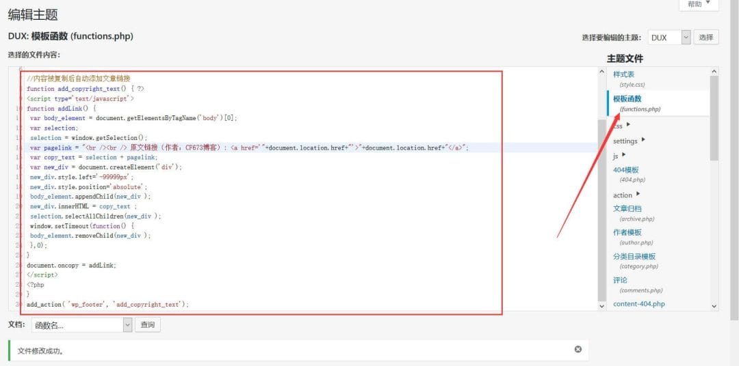Viewport: 739px width, 366px height.
Task: Dismiss the file edited successfully notice
Action: click(x=578, y=349)
